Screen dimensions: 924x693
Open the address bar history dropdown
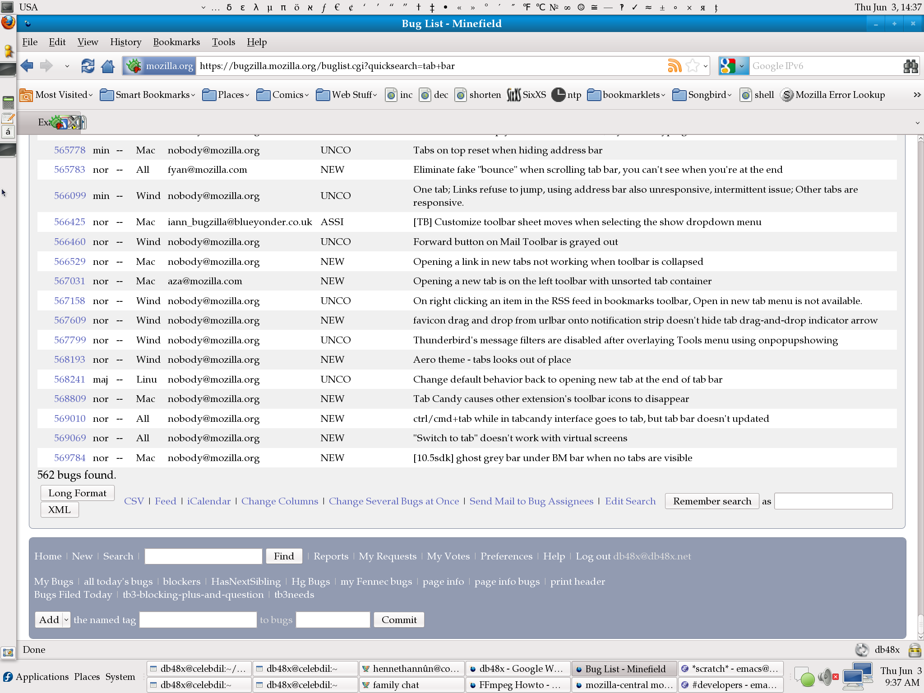[705, 66]
